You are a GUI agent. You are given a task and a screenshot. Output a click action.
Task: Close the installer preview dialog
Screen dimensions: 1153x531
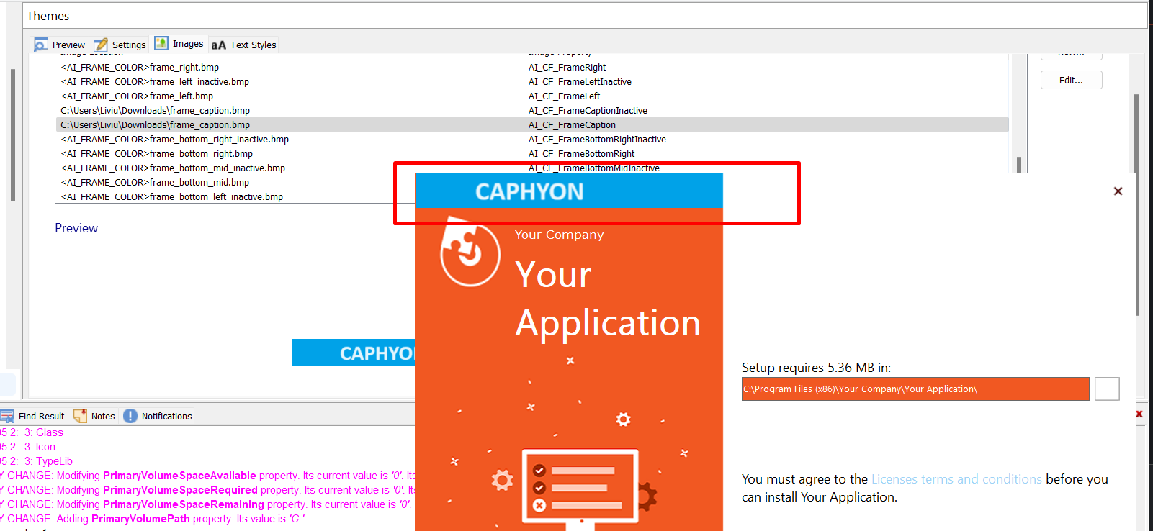[1118, 191]
